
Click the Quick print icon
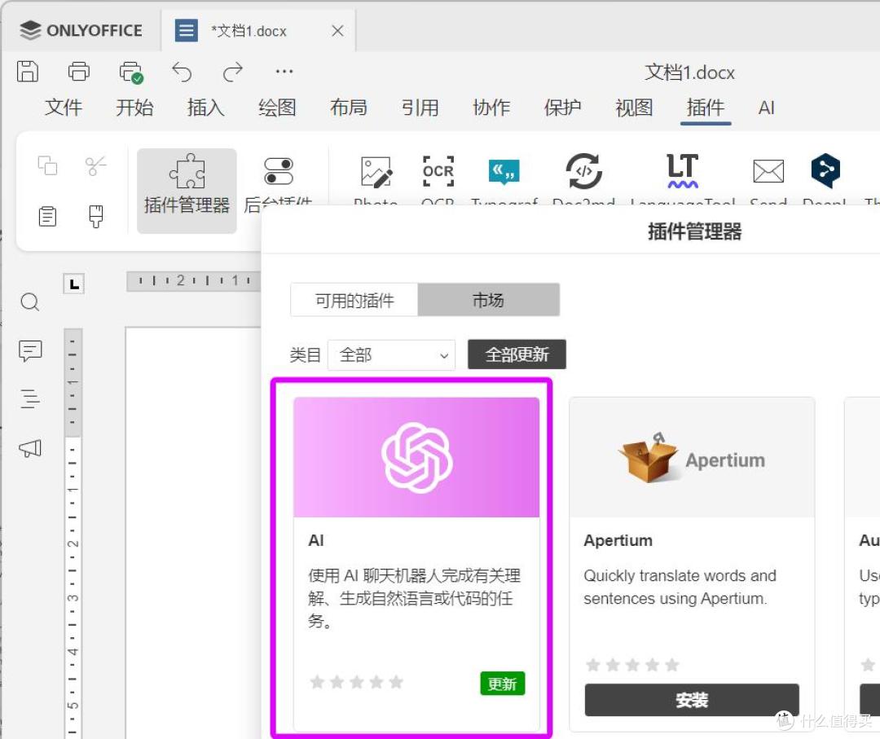[x=131, y=72]
